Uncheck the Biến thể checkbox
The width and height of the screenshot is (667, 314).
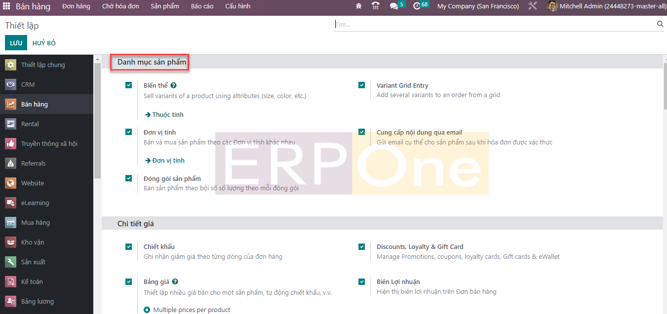(129, 85)
